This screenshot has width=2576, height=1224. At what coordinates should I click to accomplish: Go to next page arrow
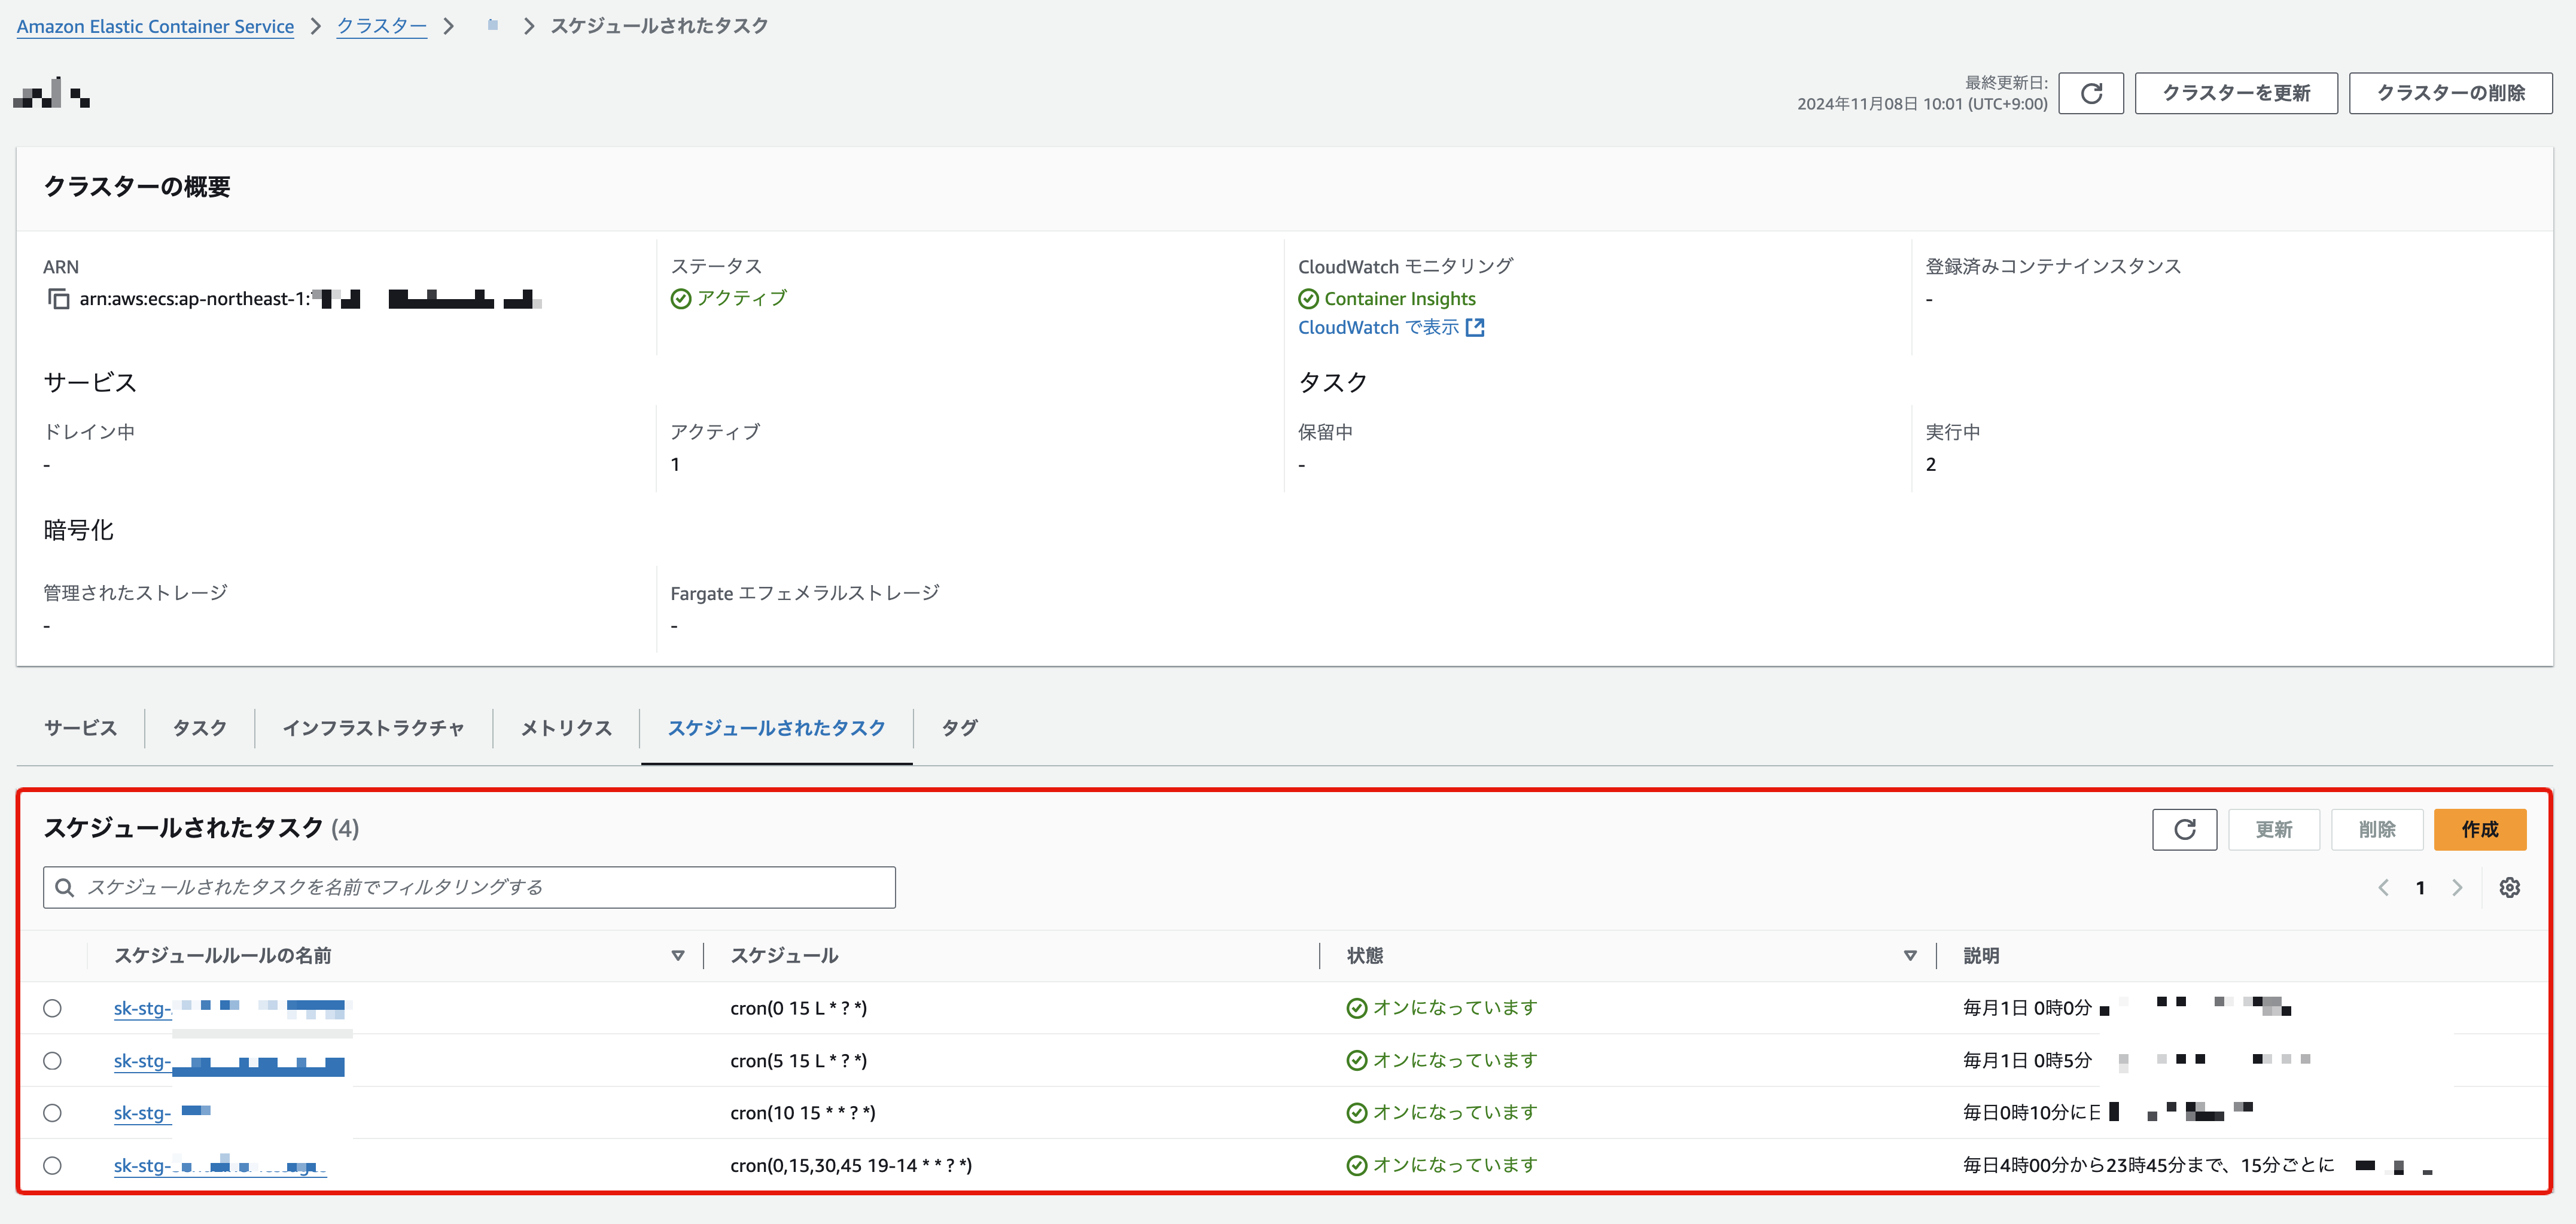pos(2457,887)
